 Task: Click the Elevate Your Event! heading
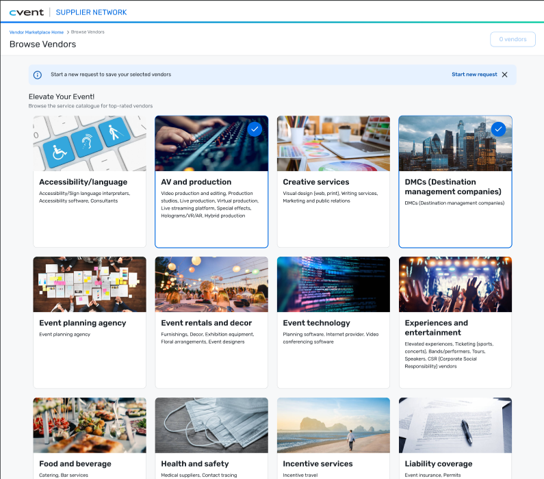[x=62, y=96]
